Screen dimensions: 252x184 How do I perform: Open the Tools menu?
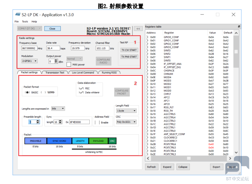point(25,21)
